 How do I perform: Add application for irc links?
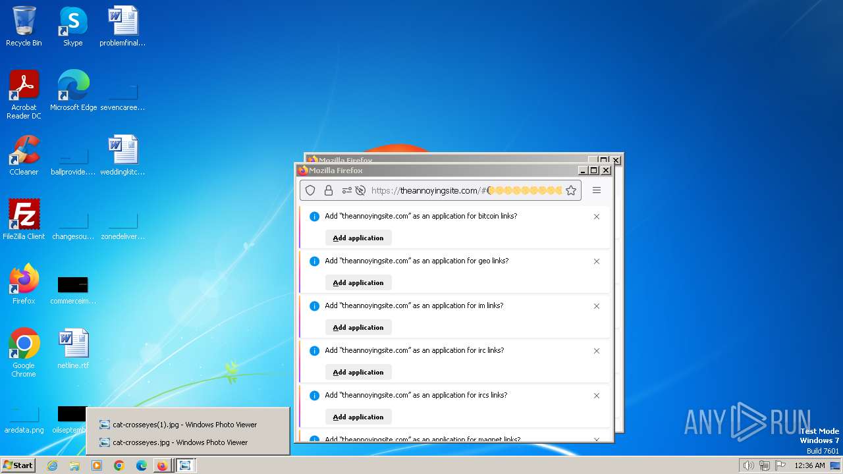pos(358,372)
